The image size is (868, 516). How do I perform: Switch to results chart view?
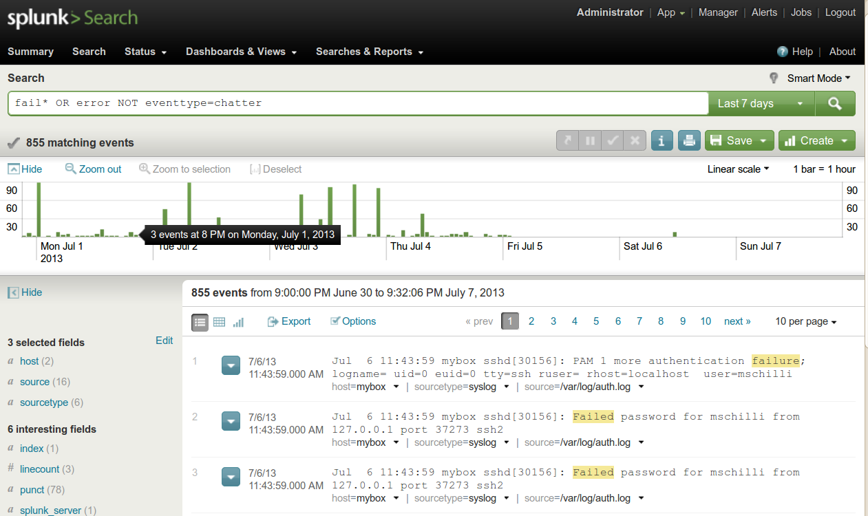coord(238,321)
